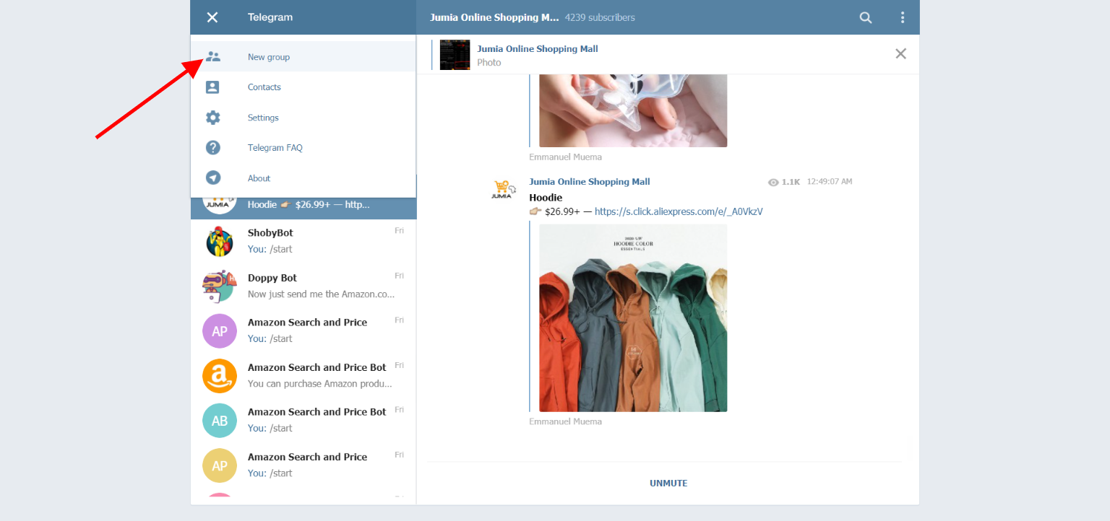1110x521 pixels.
Task: Open the colorful hoodies photo
Action: (633, 318)
